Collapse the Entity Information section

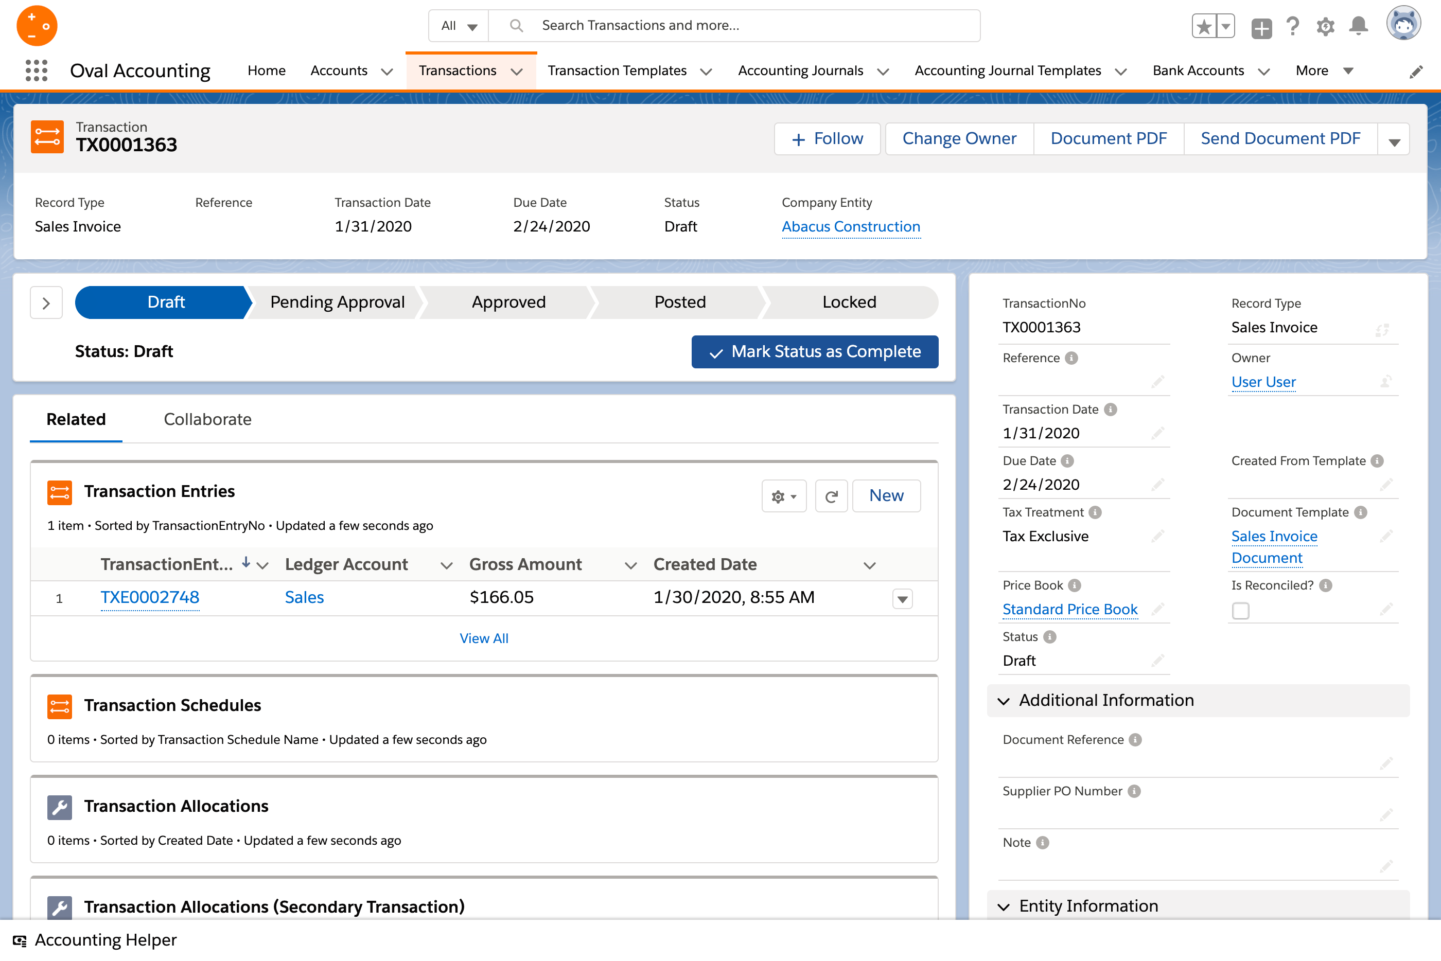pos(1004,906)
